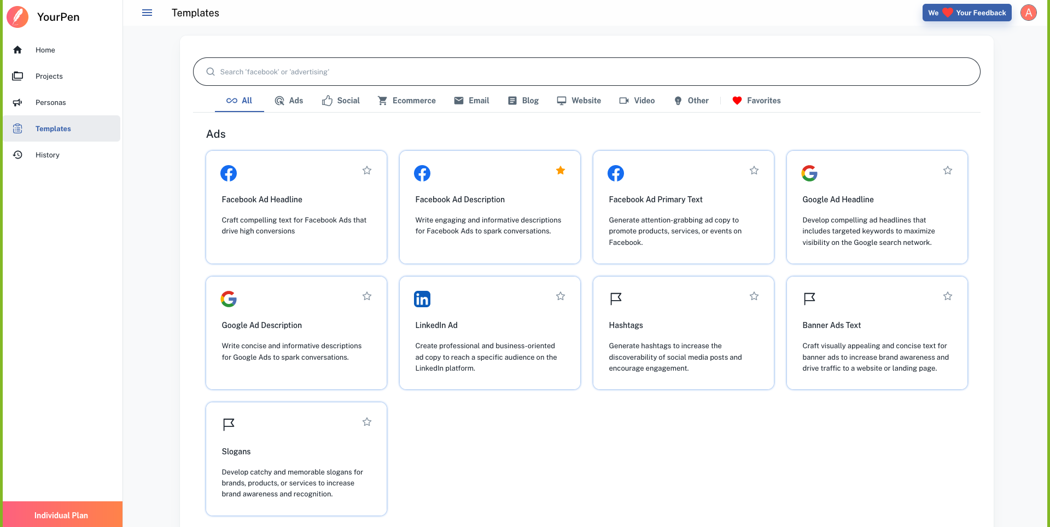
Task: Click the Projects folder icon in sidebar
Action: 17,76
